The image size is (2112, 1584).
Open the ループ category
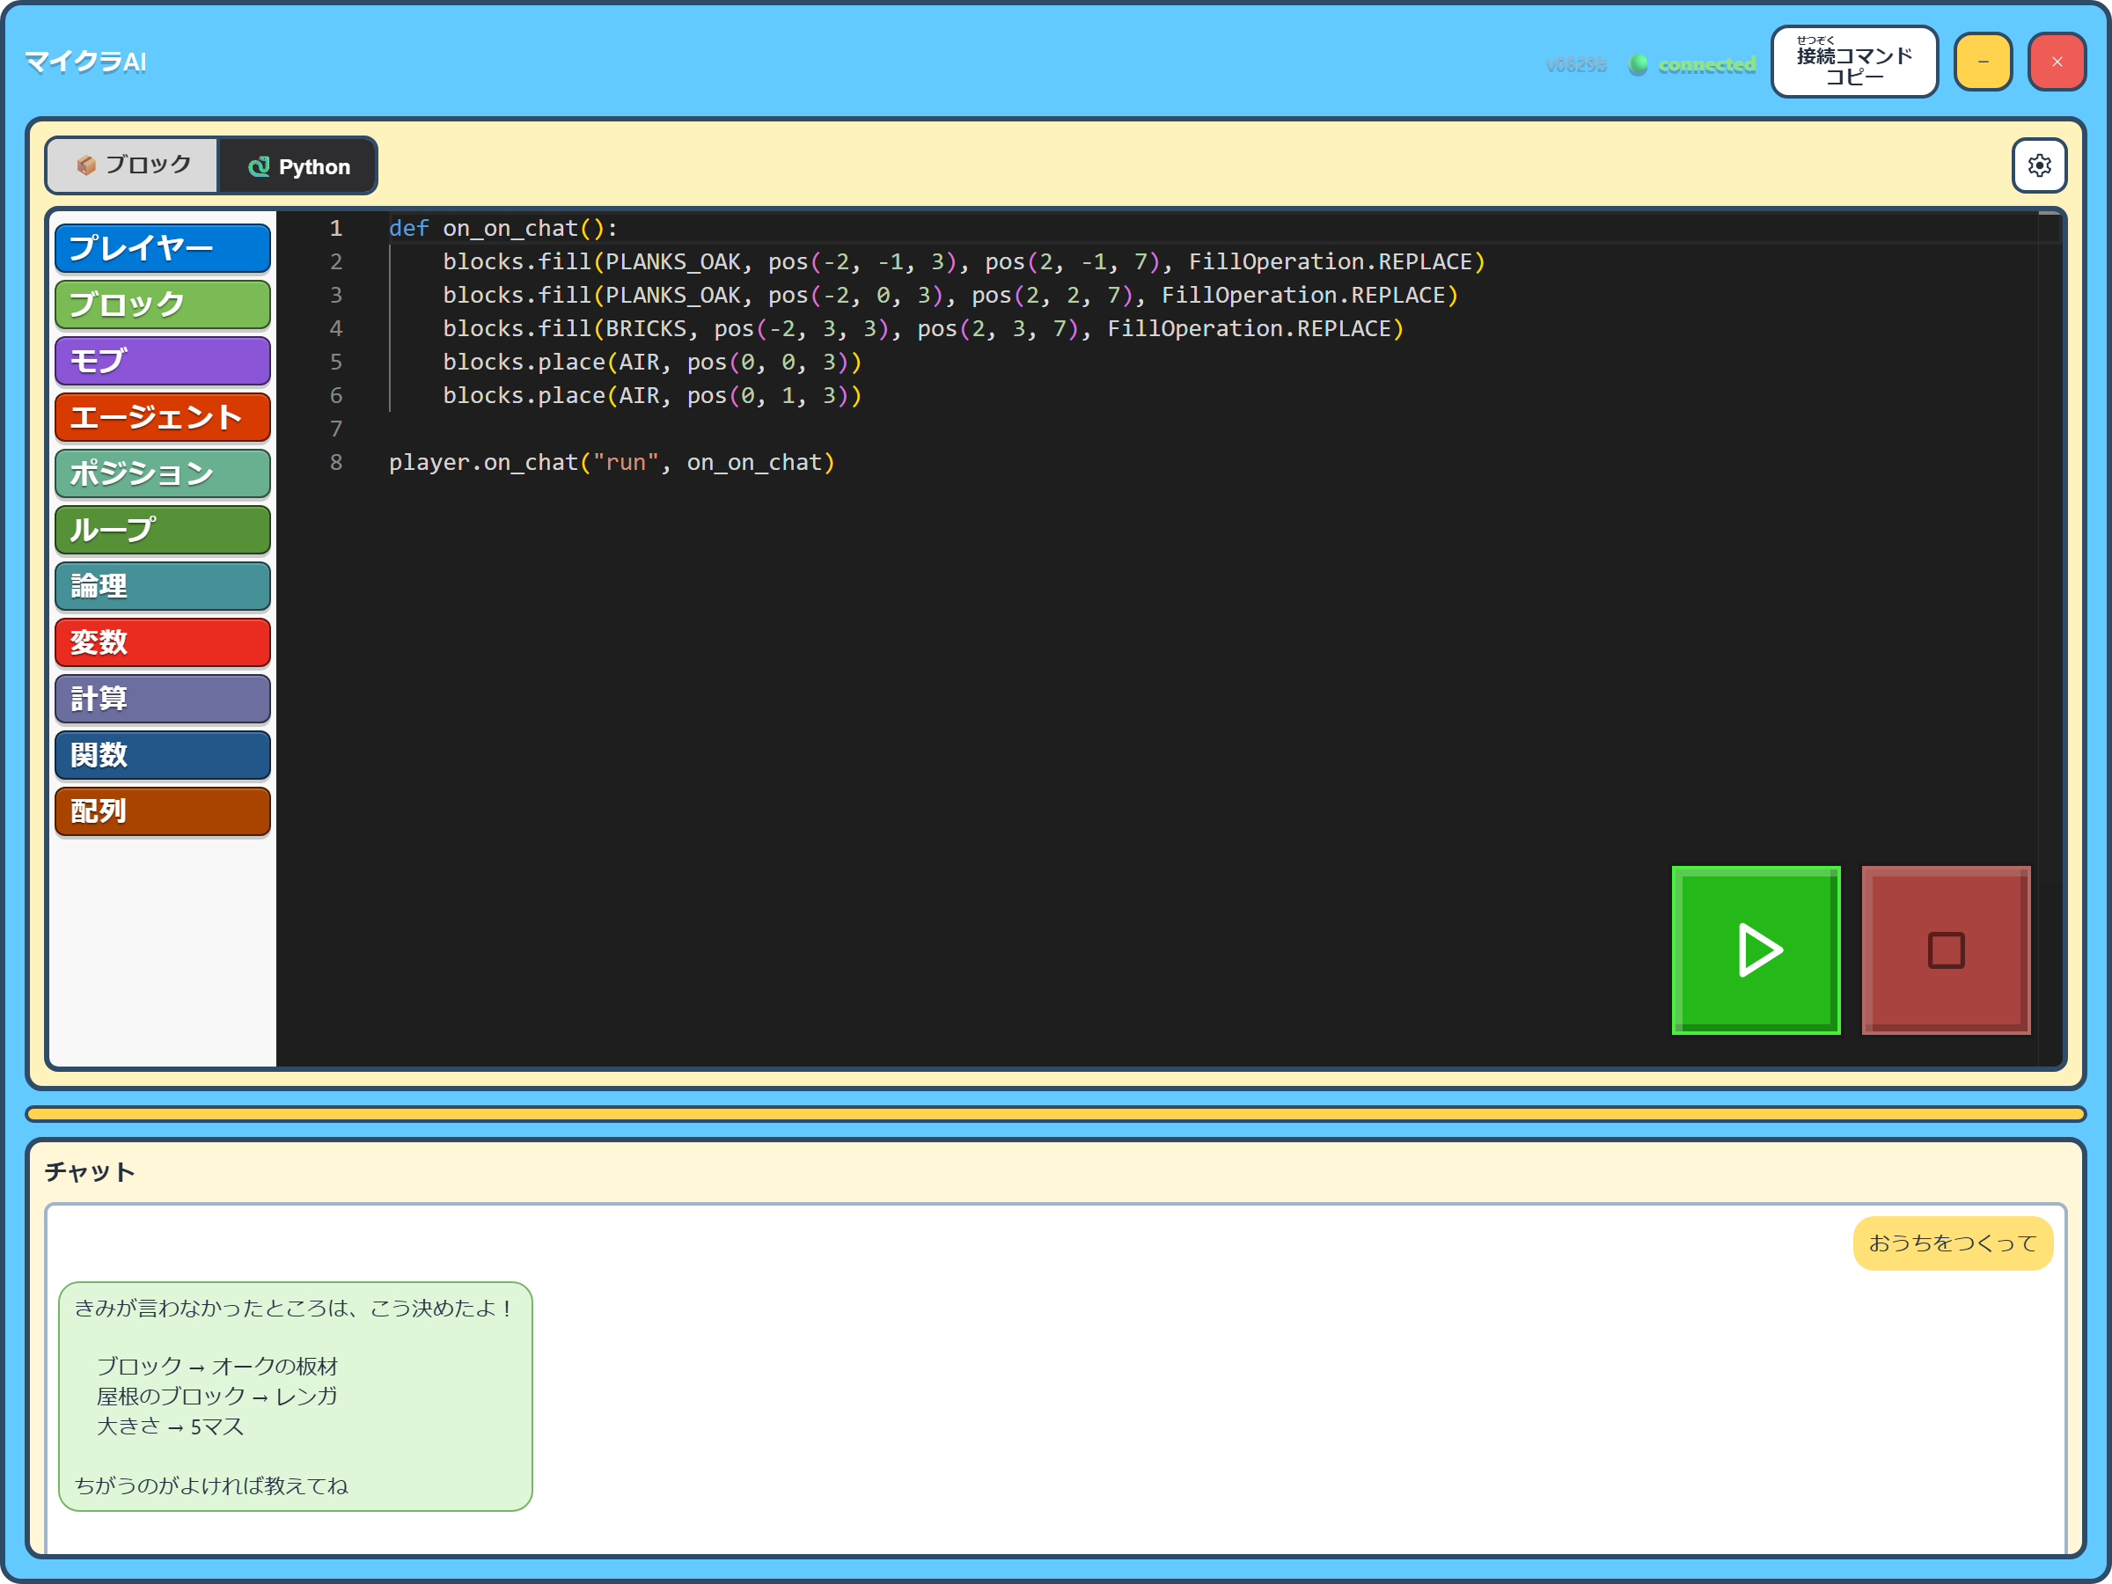[162, 530]
